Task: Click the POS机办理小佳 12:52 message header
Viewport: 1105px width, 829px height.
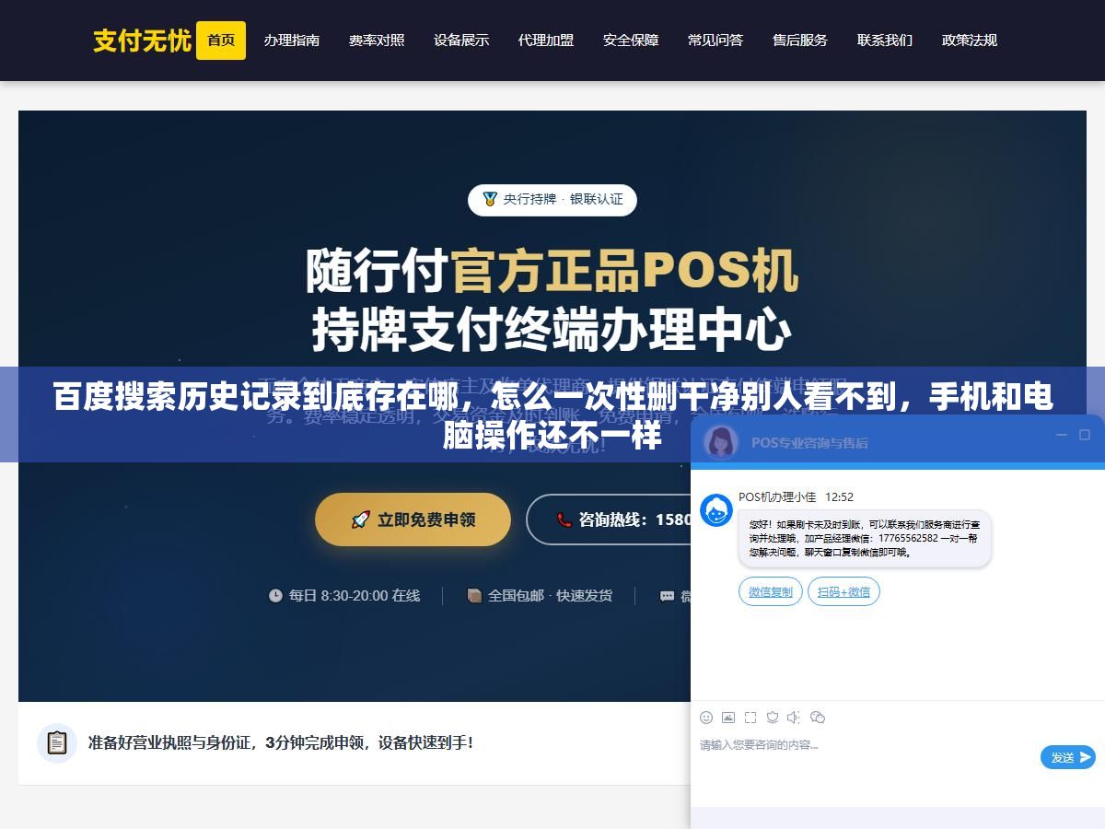Action: (796, 496)
